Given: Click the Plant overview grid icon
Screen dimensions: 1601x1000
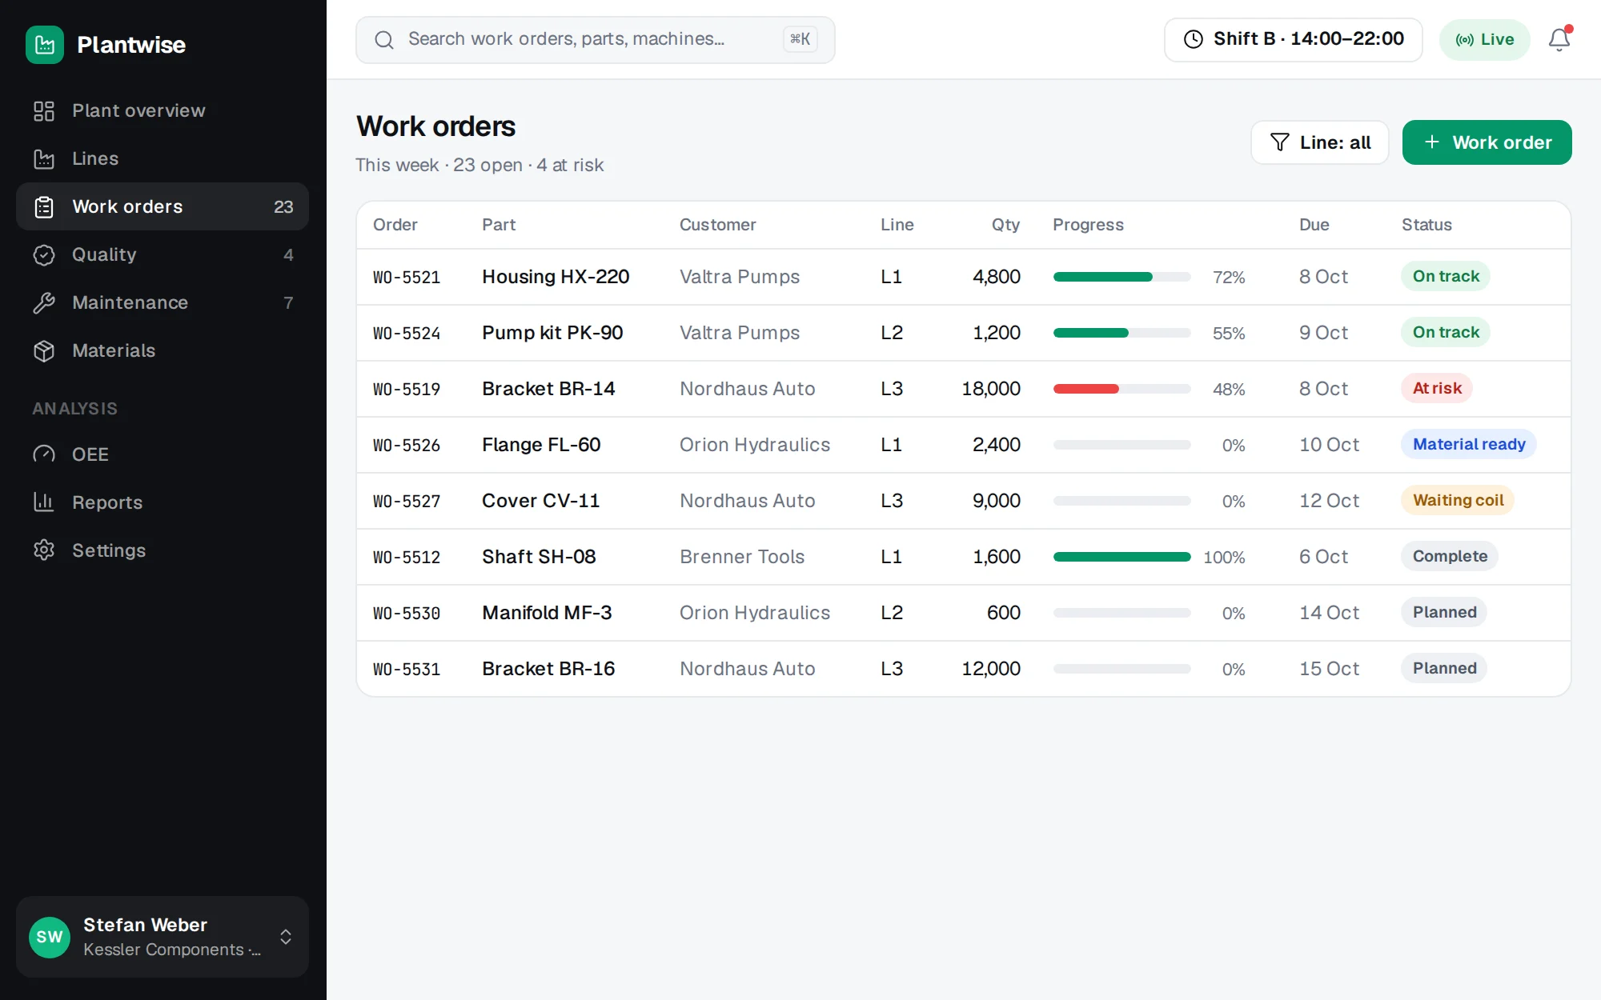Looking at the screenshot, I should [44, 111].
